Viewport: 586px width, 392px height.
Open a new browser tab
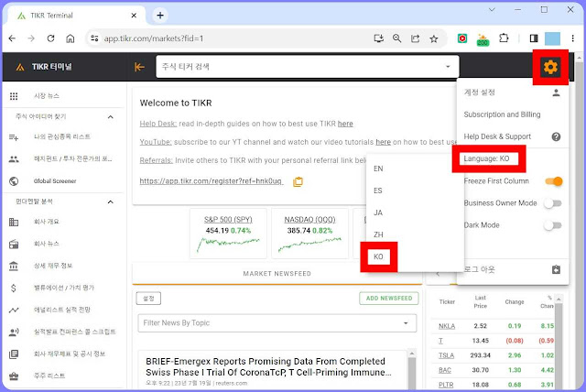160,16
